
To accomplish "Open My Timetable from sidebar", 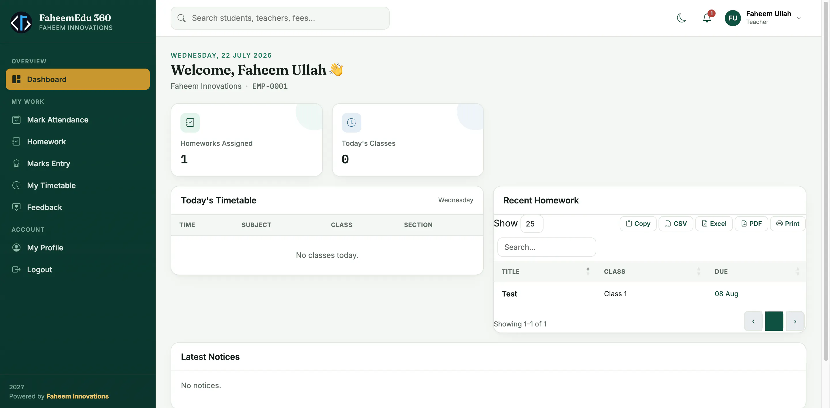I will tap(78, 186).
